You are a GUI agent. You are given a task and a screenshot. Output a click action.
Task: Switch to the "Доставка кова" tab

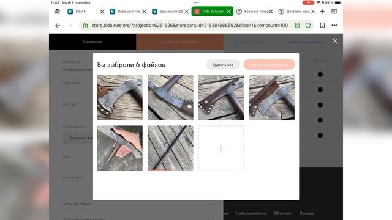298,12
